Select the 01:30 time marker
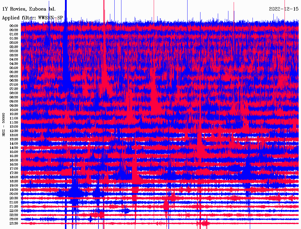This screenshot has width=301, height=229. (14, 38)
